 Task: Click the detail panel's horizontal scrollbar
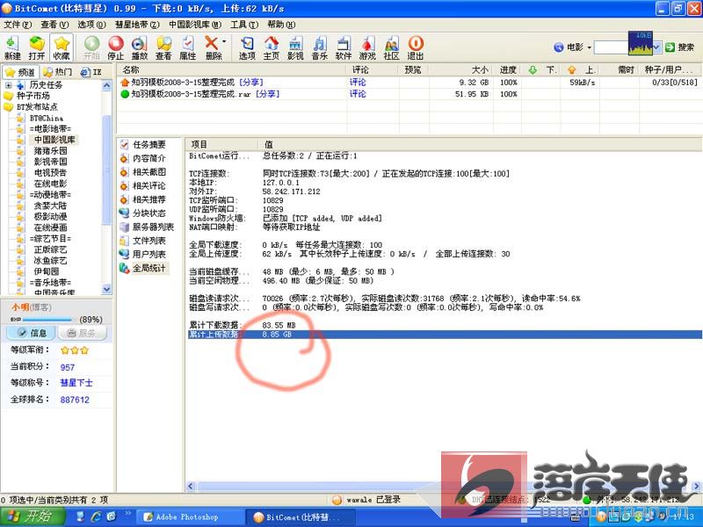[444, 487]
